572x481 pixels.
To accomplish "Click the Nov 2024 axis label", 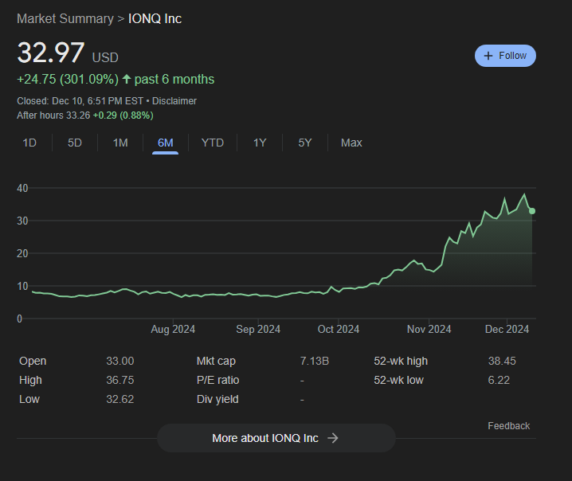I will (429, 330).
